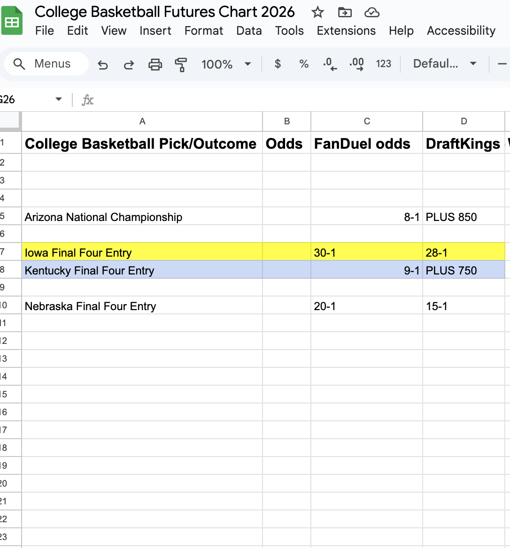Open the Extensions menu
Image resolution: width=510 pixels, height=548 pixels.
tap(346, 30)
